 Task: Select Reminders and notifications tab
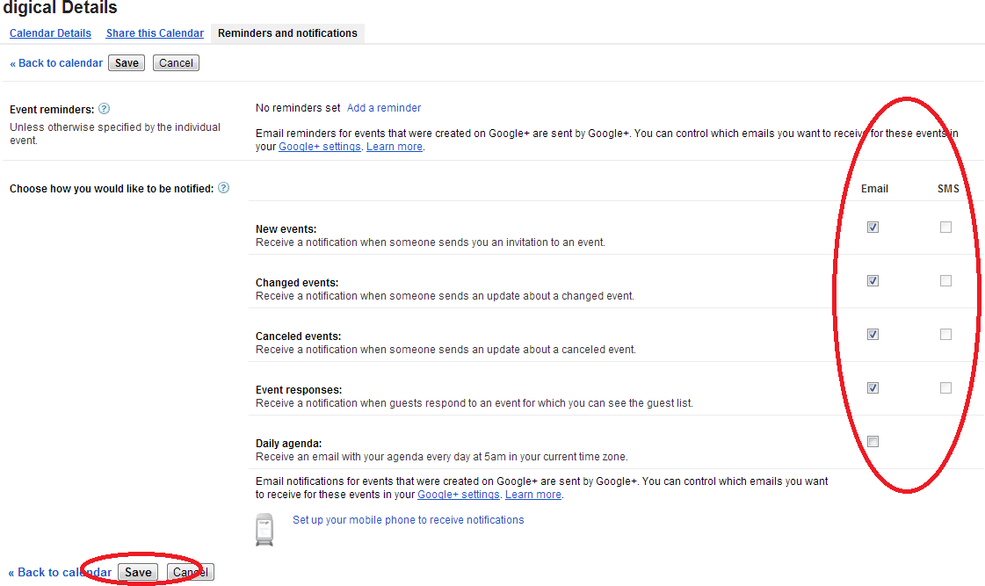pyautogui.click(x=287, y=33)
